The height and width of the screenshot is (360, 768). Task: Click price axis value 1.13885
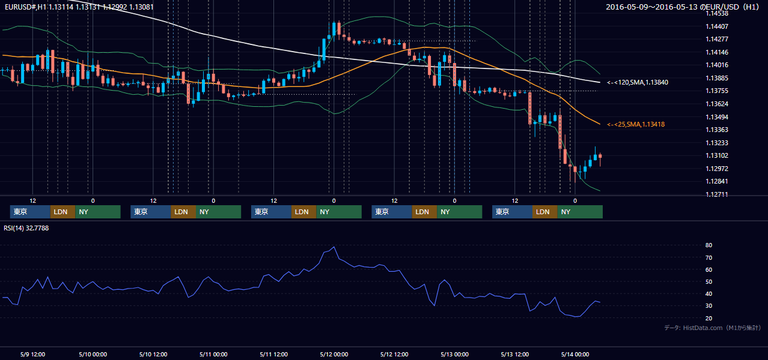click(x=718, y=78)
